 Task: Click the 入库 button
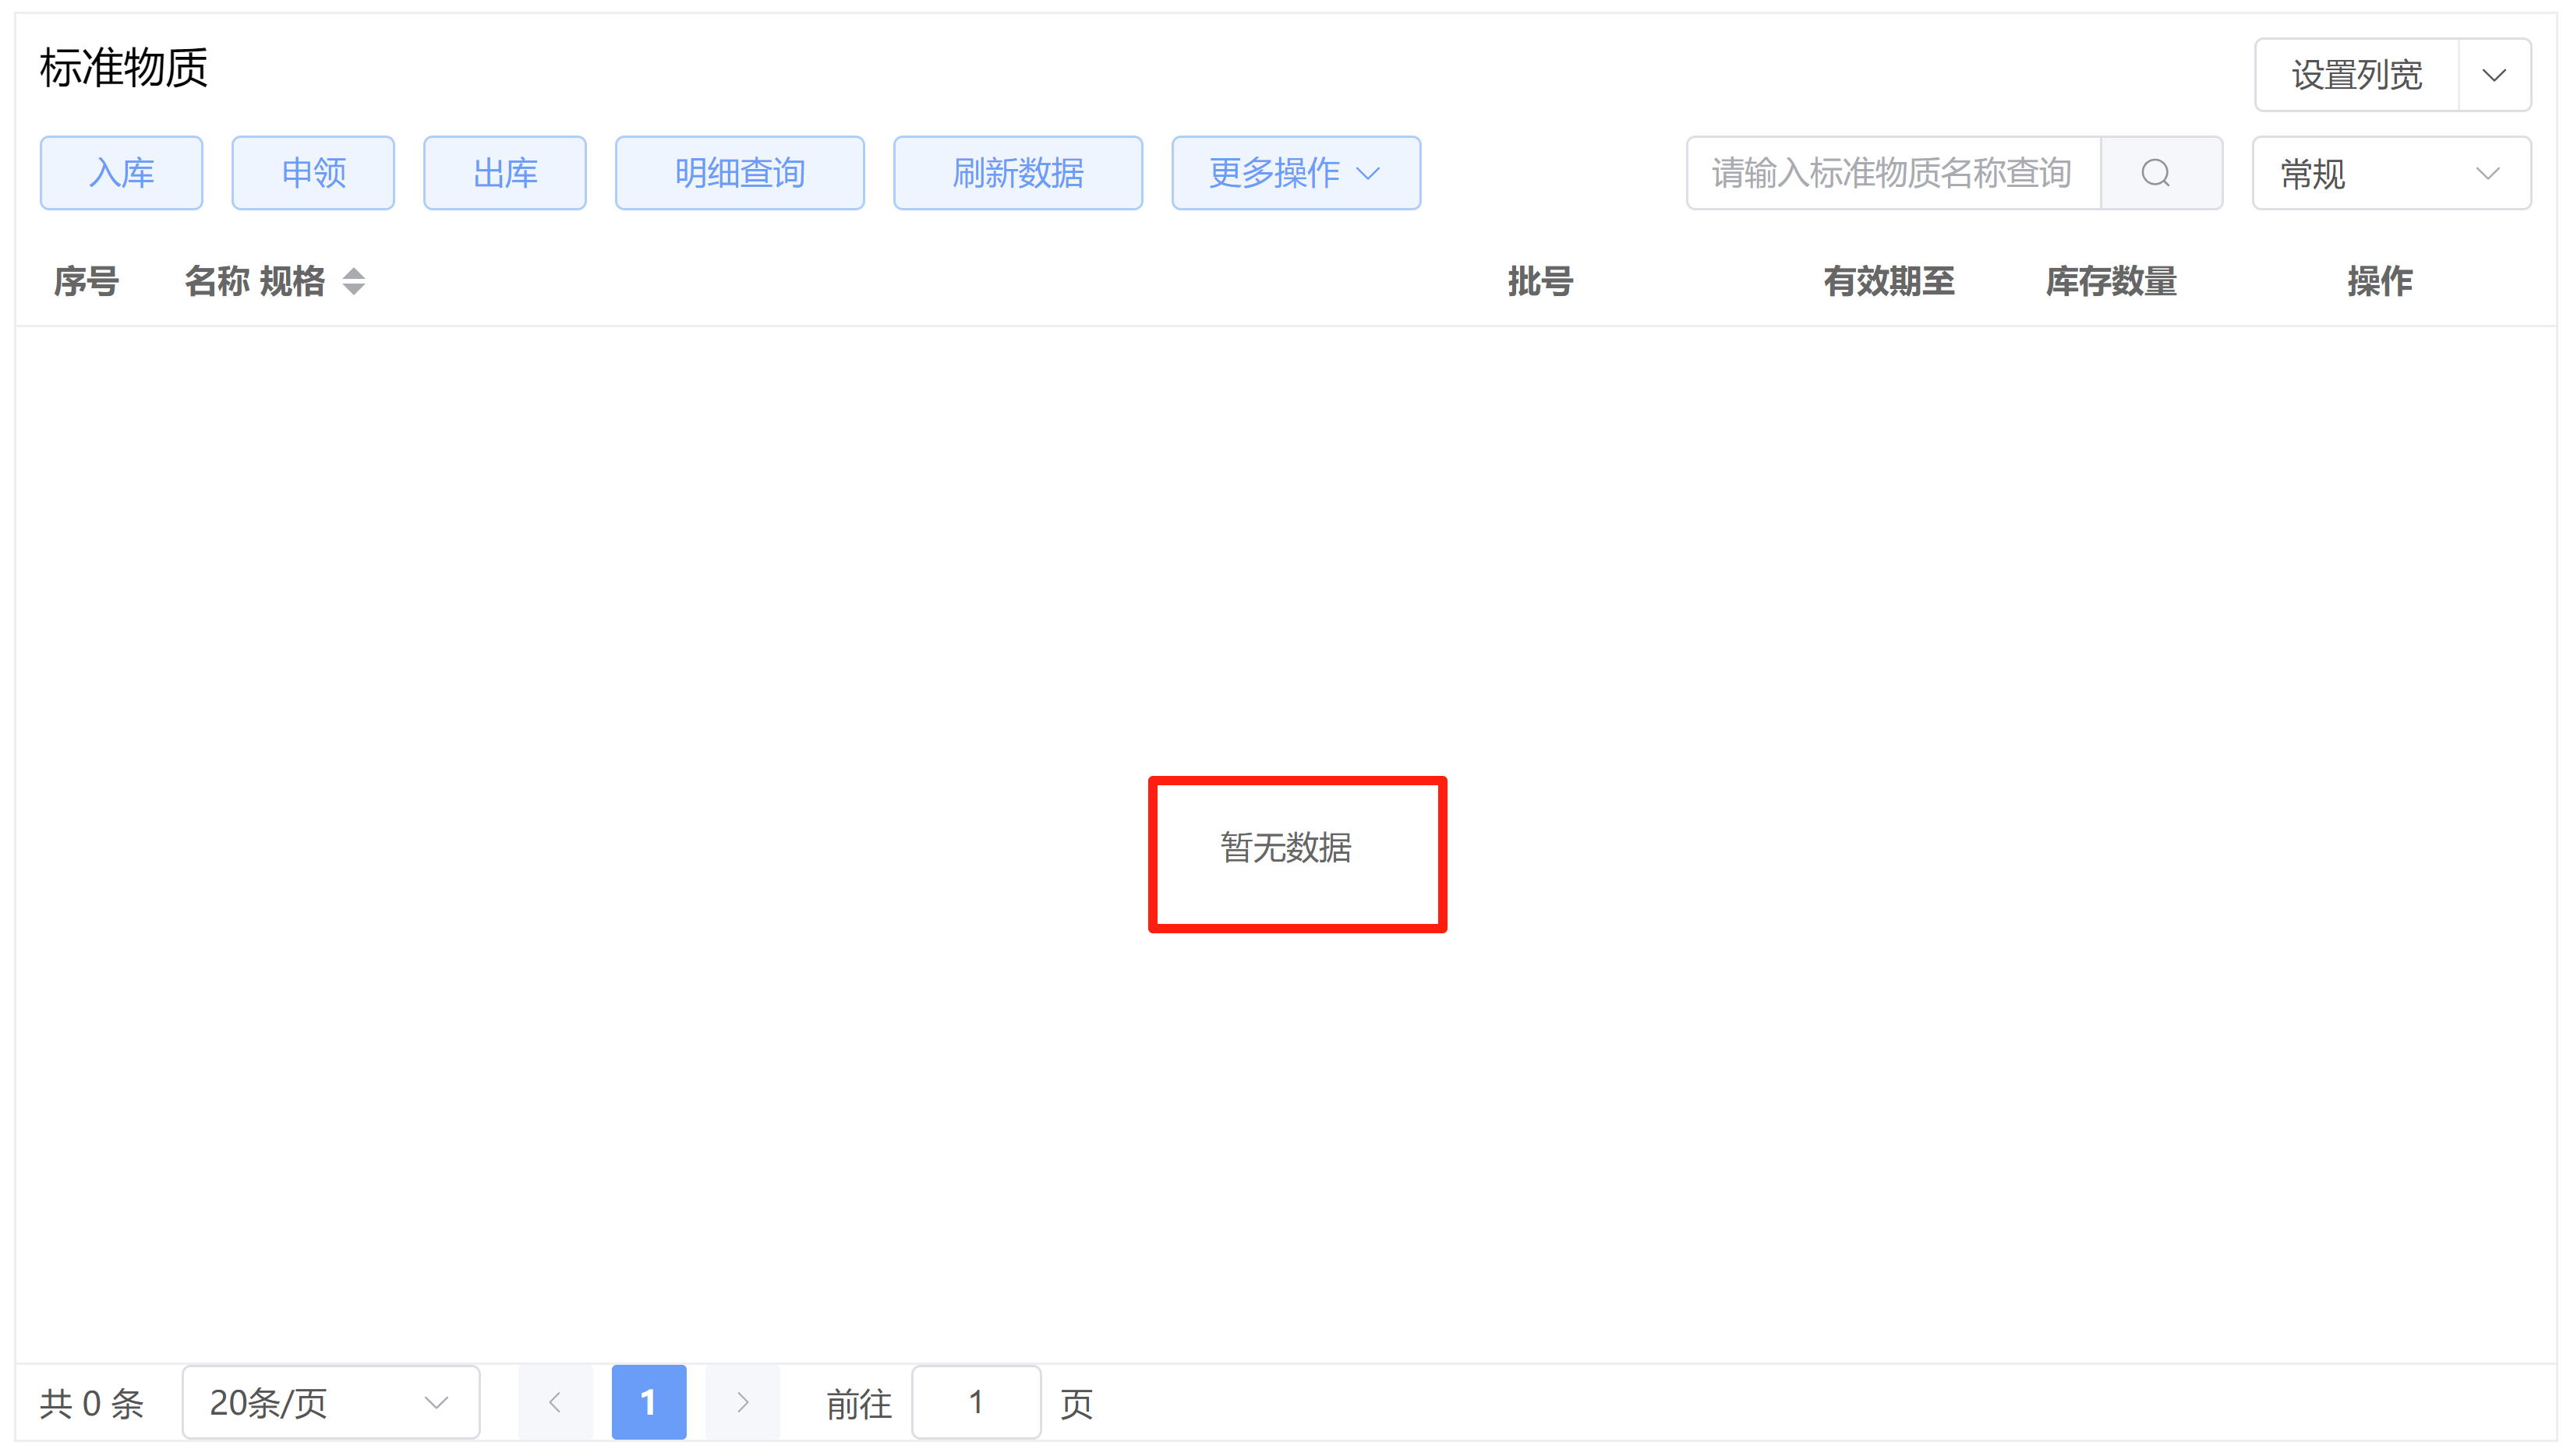click(121, 172)
